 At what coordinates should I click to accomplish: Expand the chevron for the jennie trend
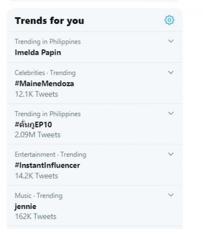point(171,195)
